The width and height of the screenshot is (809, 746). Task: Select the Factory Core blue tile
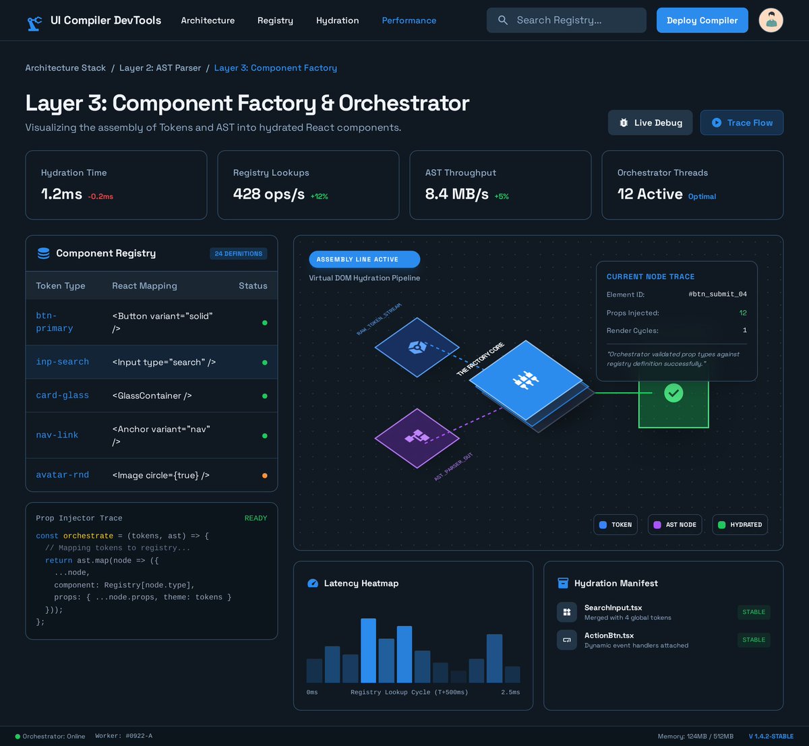click(525, 381)
